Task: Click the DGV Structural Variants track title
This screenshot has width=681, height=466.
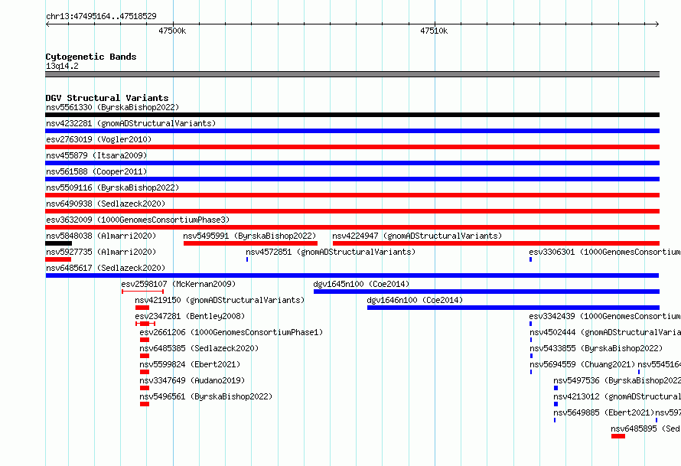Action: click(107, 98)
